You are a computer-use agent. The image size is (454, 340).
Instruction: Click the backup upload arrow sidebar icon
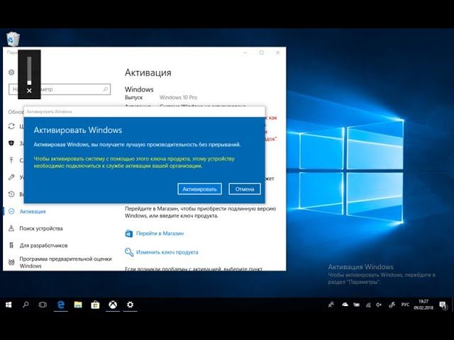tap(11, 160)
